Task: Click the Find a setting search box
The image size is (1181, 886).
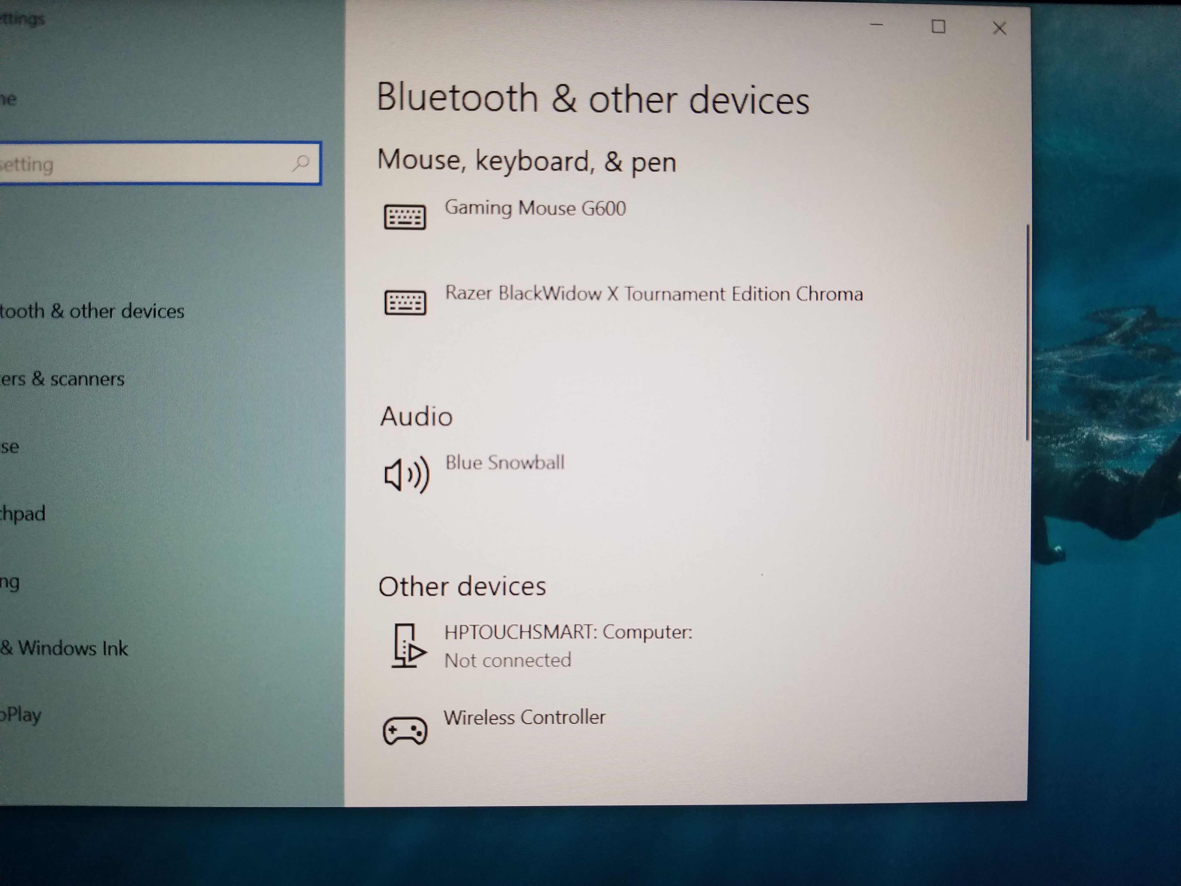Action: pyautogui.click(x=144, y=163)
